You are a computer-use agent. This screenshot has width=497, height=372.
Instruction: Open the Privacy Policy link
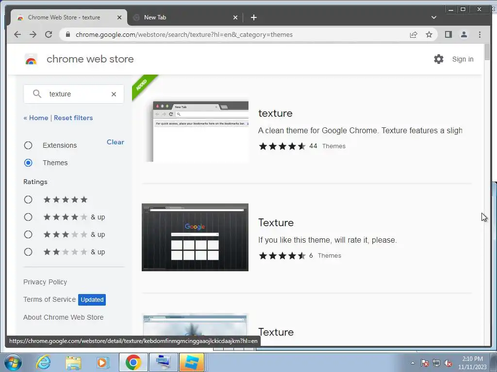point(45,282)
